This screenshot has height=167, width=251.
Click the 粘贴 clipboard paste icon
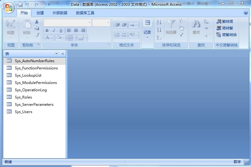coord(27,24)
